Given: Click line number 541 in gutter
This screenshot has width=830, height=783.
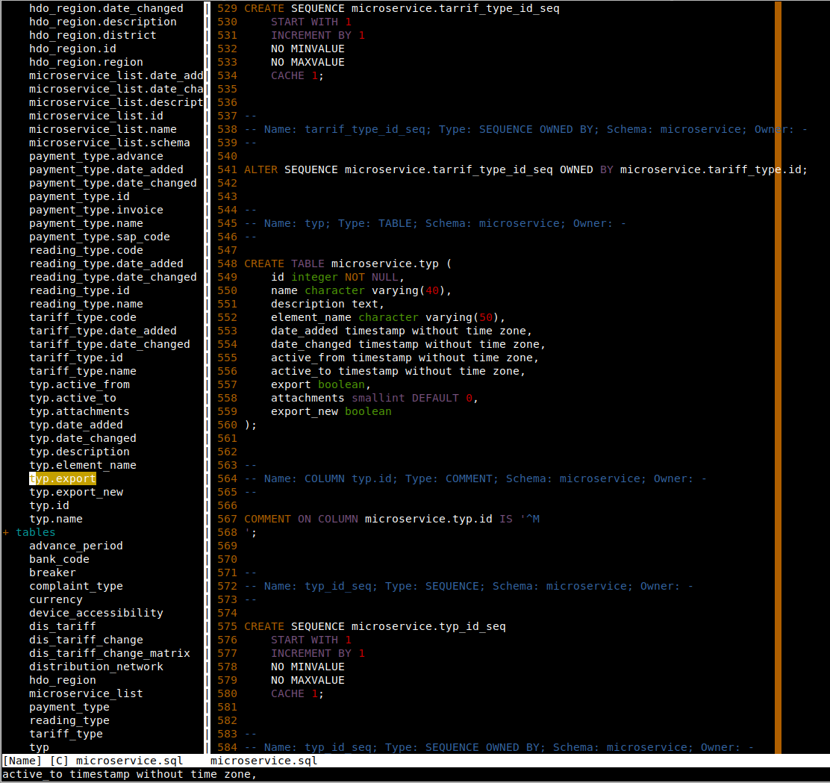Looking at the screenshot, I should 227,169.
